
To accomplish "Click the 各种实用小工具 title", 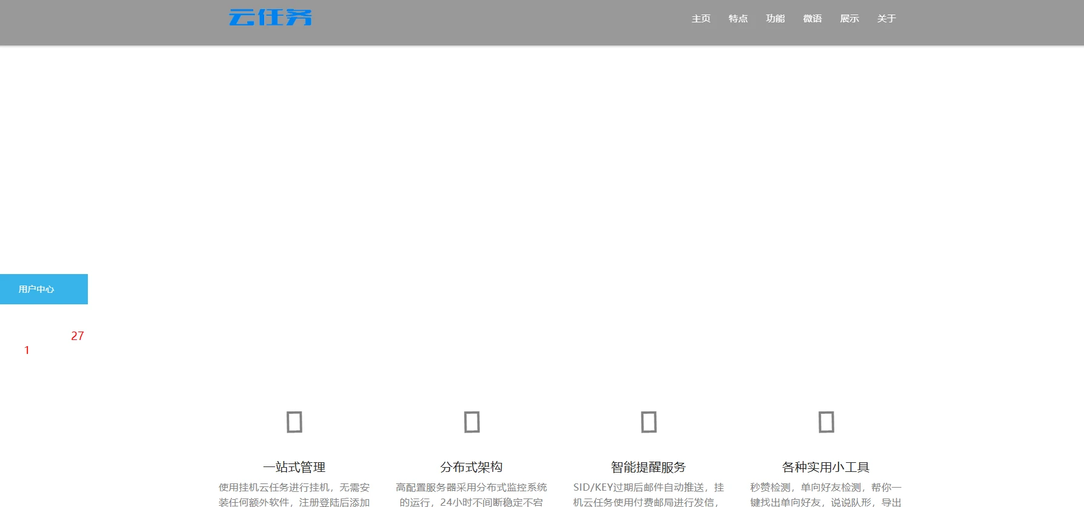I will click(826, 467).
